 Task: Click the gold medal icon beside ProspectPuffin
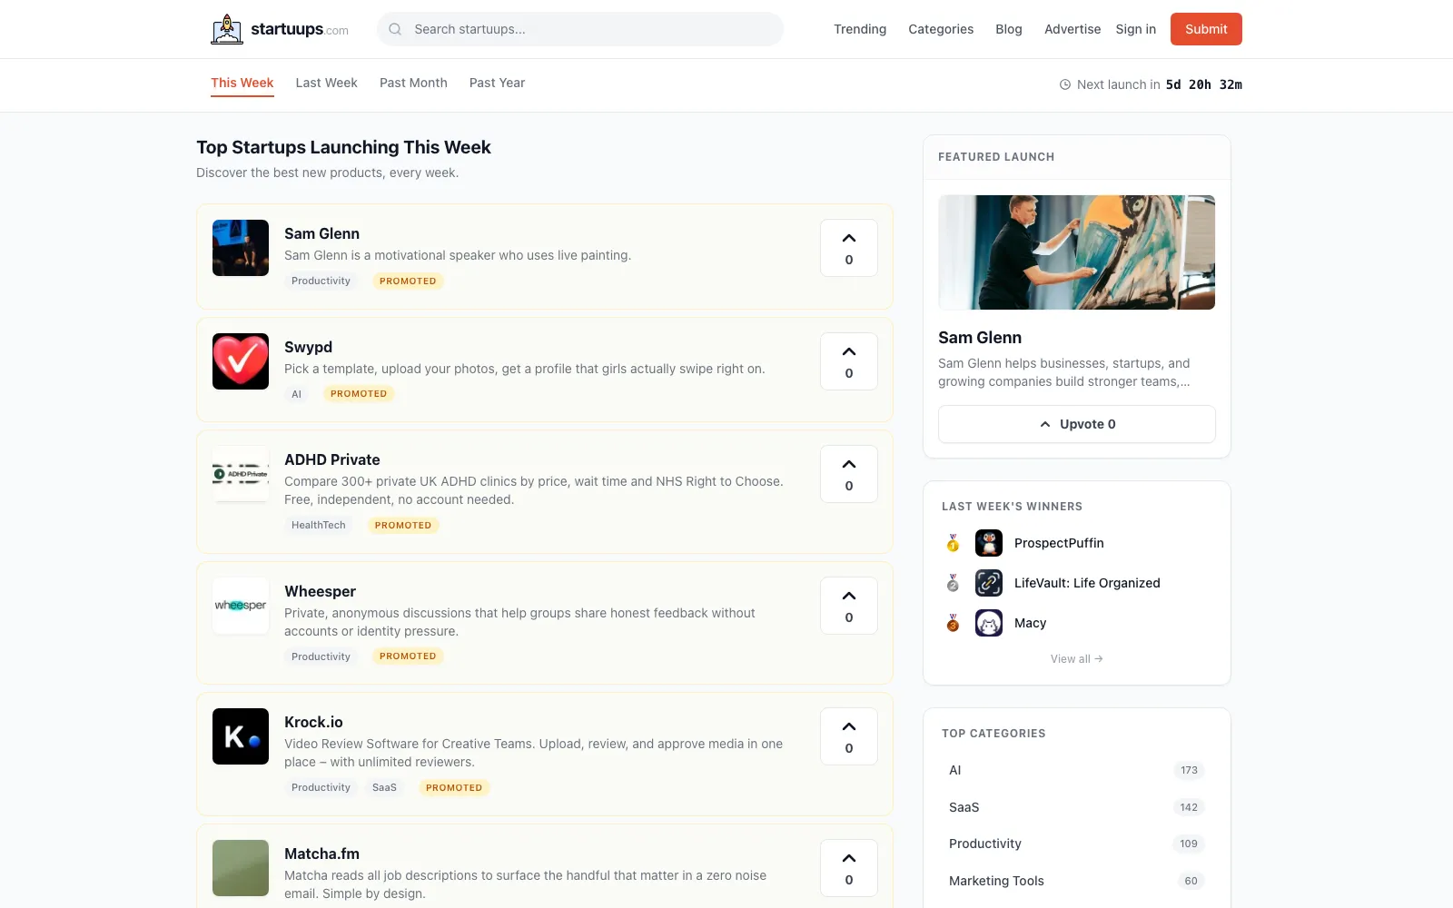[953, 543]
